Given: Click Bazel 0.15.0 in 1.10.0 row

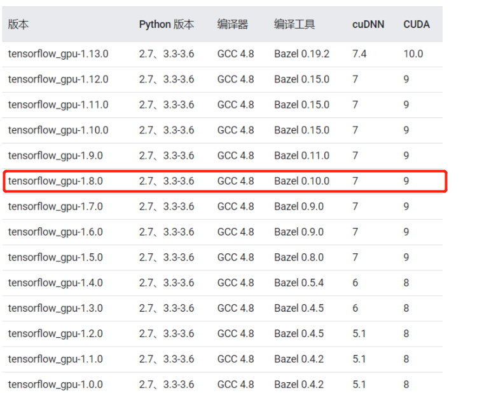Looking at the screenshot, I should pos(301,130).
